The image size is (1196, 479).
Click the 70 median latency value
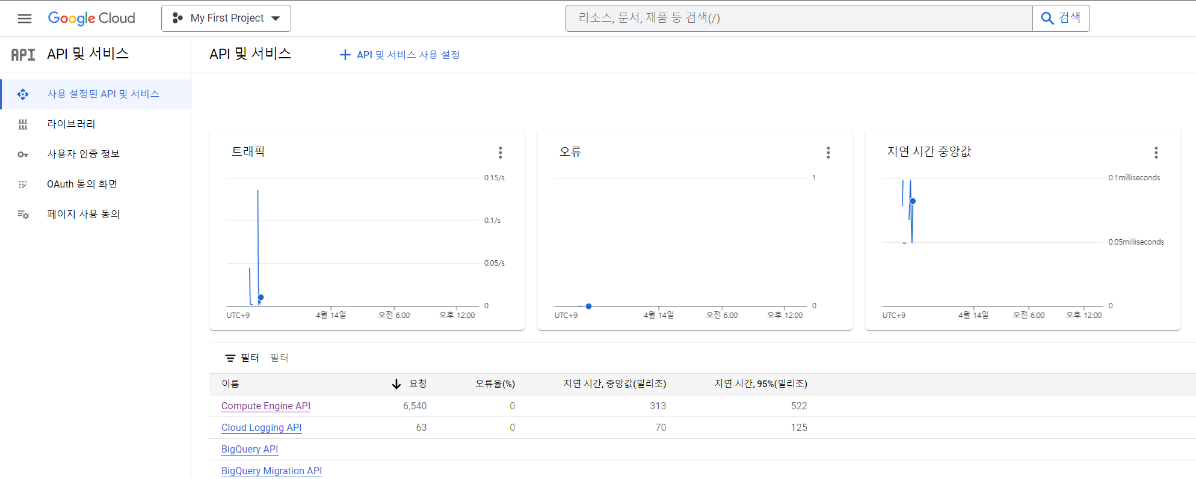661,428
